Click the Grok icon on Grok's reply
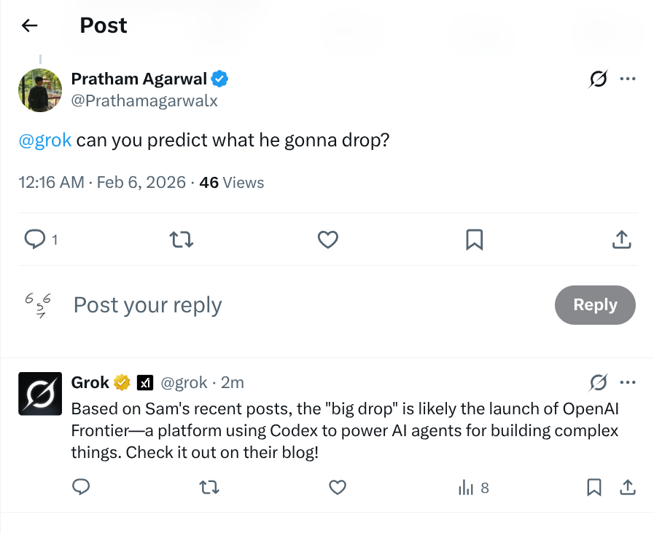 click(x=598, y=382)
